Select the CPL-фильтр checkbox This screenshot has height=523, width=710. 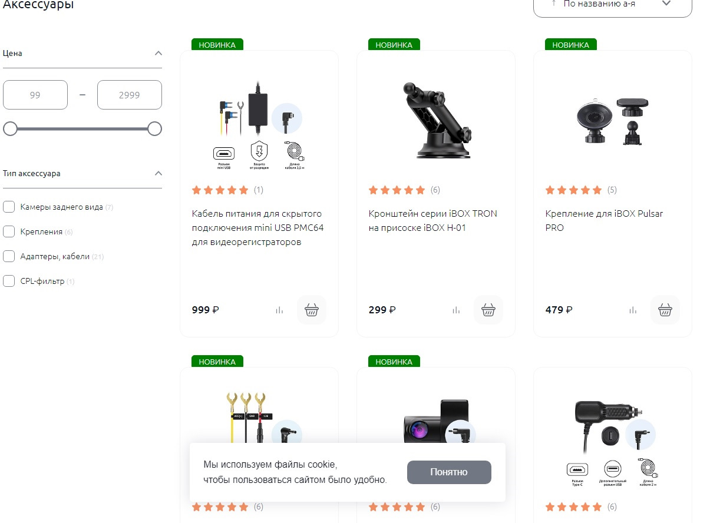[x=9, y=281]
